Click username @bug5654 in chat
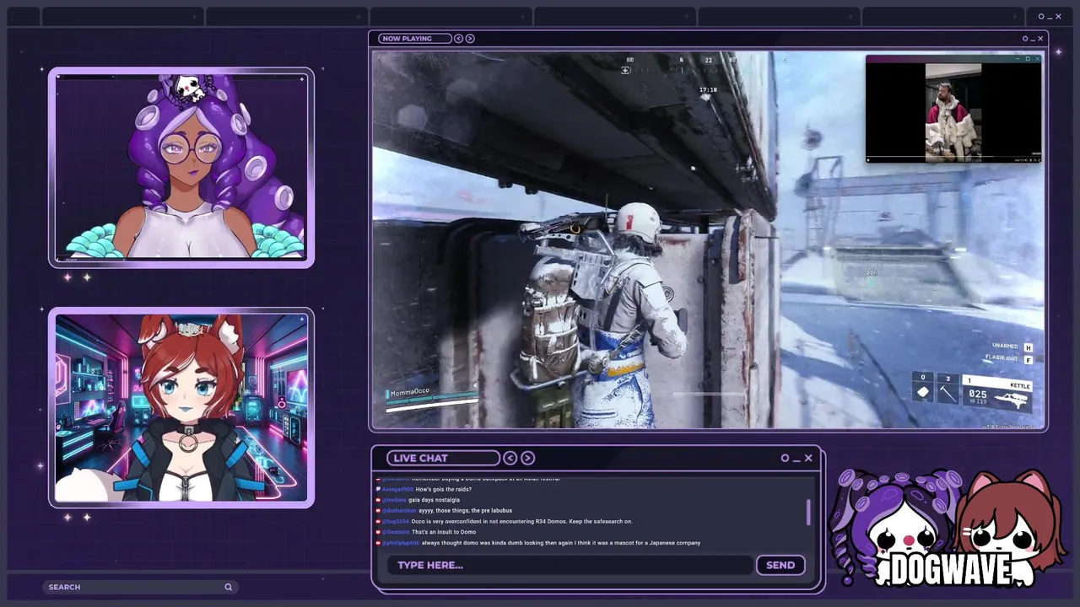Viewport: 1080px width, 607px height. click(395, 521)
